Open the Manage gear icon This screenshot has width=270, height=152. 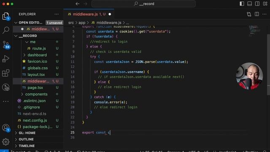pos(6,142)
